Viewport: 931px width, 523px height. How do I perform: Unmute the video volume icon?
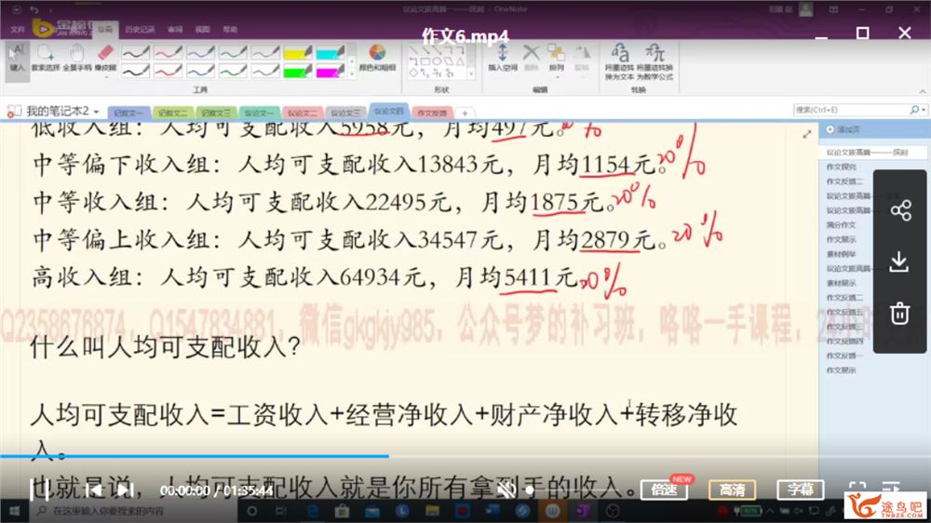coord(506,490)
